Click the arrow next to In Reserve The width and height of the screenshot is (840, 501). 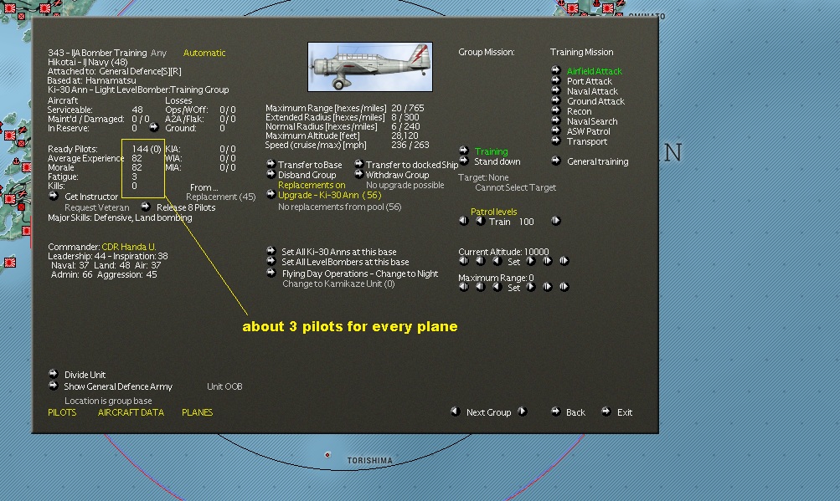154,127
